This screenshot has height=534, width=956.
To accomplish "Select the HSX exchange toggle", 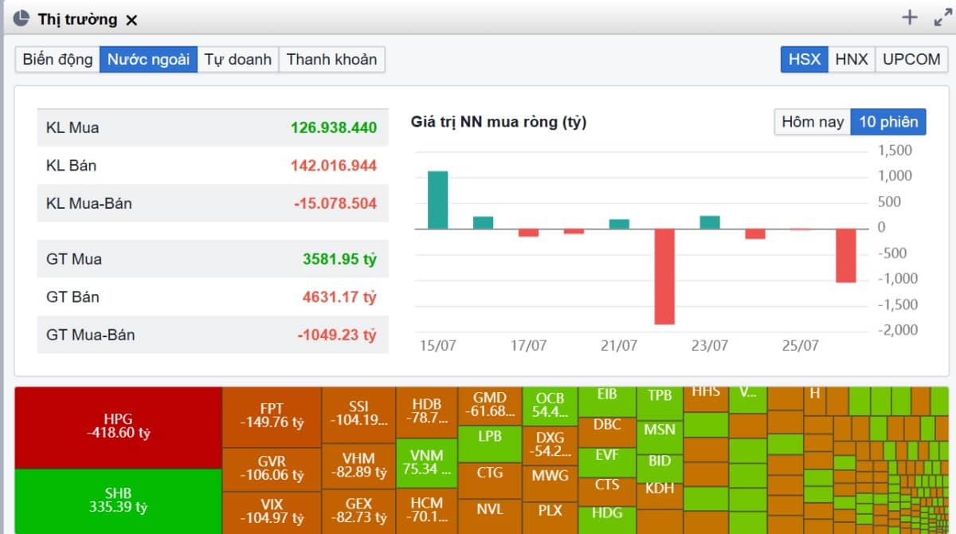I will (804, 59).
